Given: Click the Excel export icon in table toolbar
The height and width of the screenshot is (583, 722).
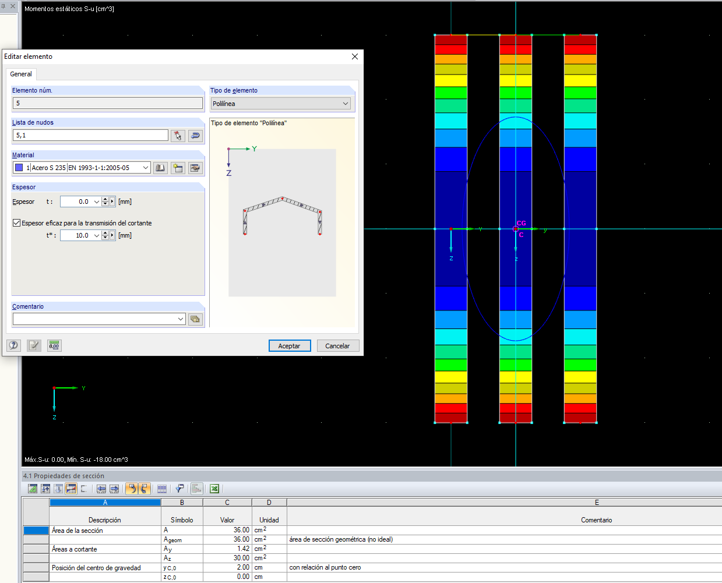Looking at the screenshot, I should 214,489.
